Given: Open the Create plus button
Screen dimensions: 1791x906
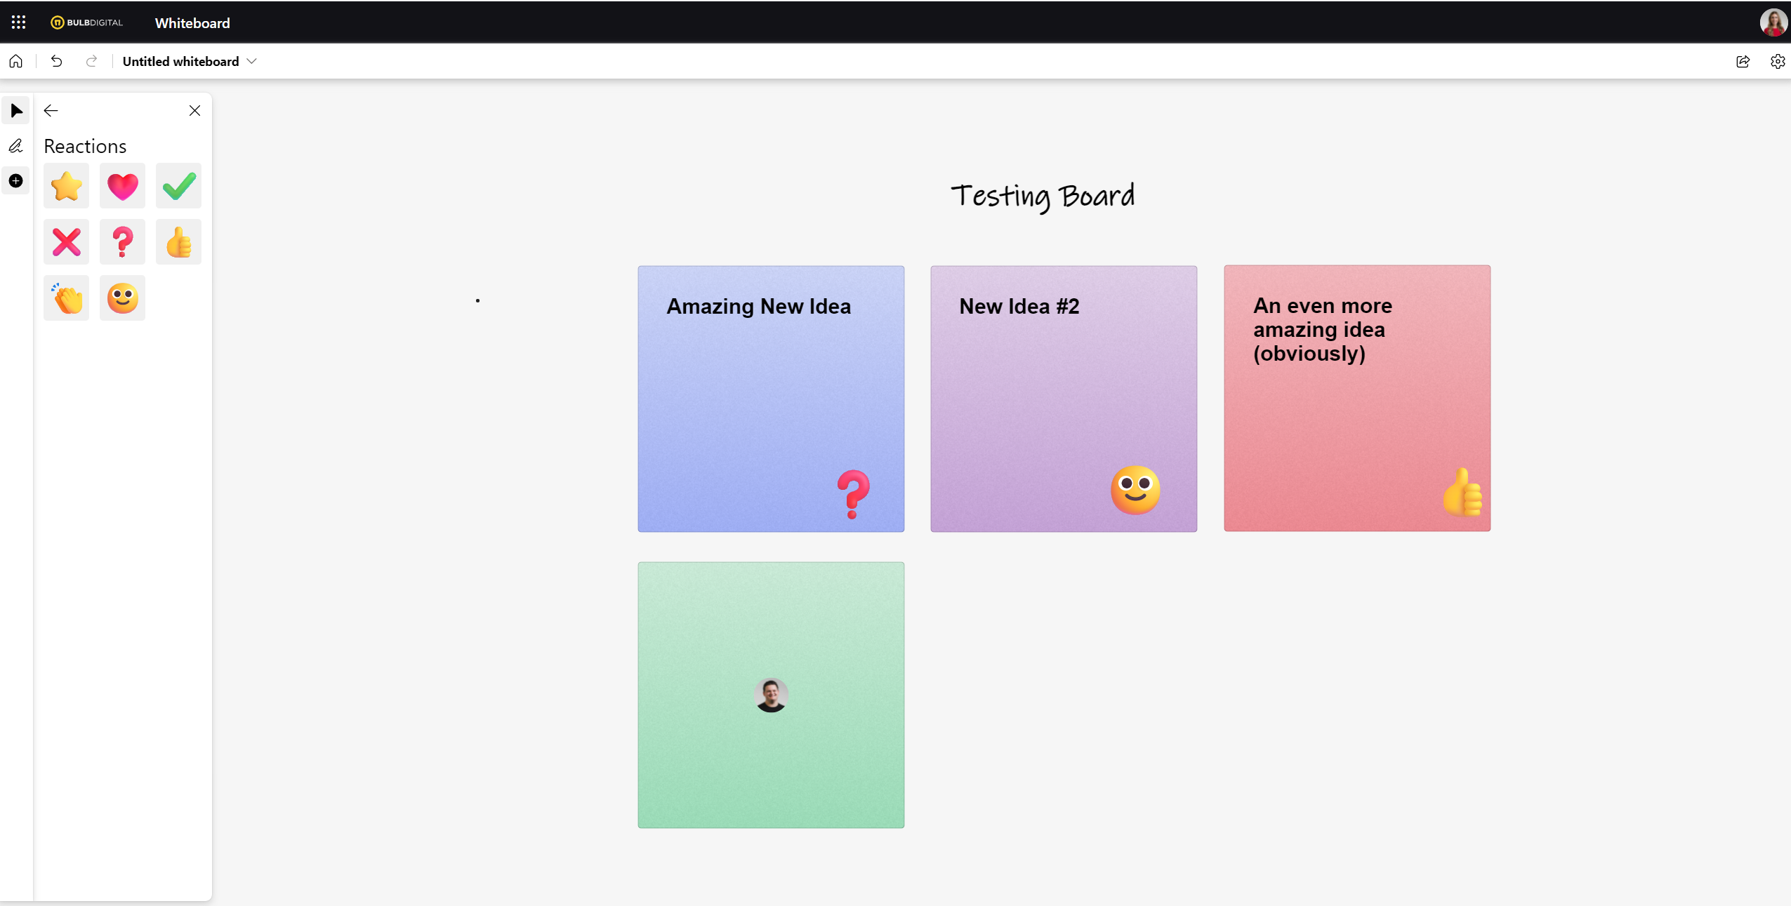Looking at the screenshot, I should 16,181.
